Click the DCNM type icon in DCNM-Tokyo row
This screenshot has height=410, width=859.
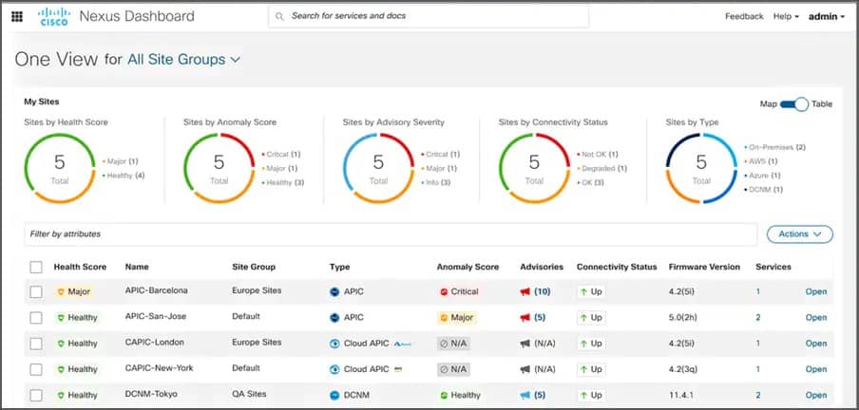(x=334, y=395)
